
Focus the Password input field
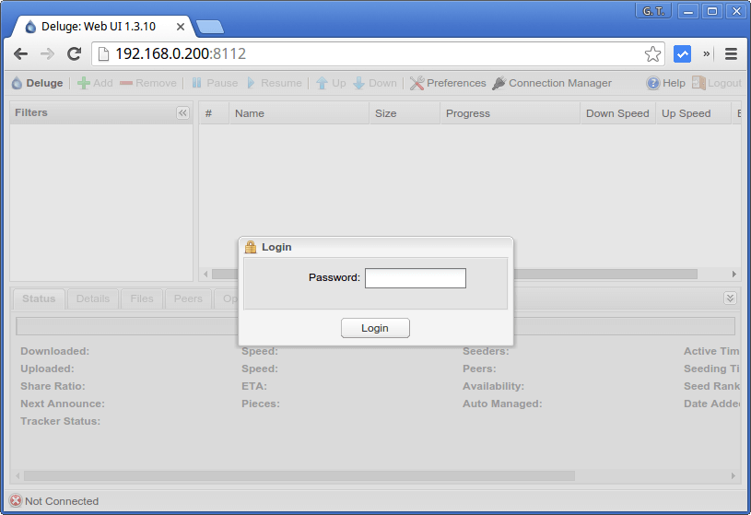415,278
